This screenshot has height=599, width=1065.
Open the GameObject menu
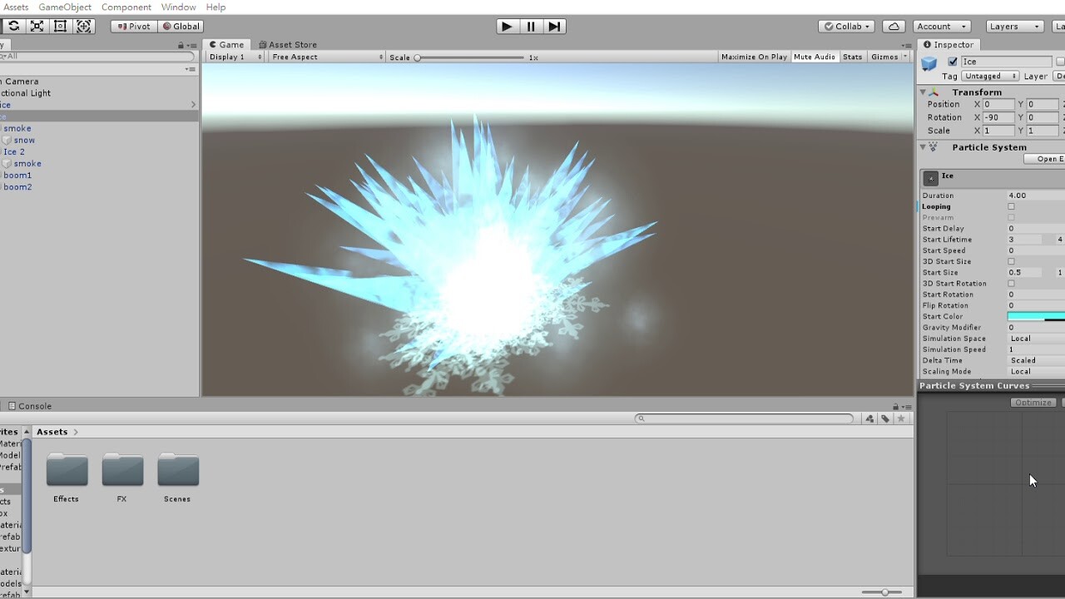(65, 7)
